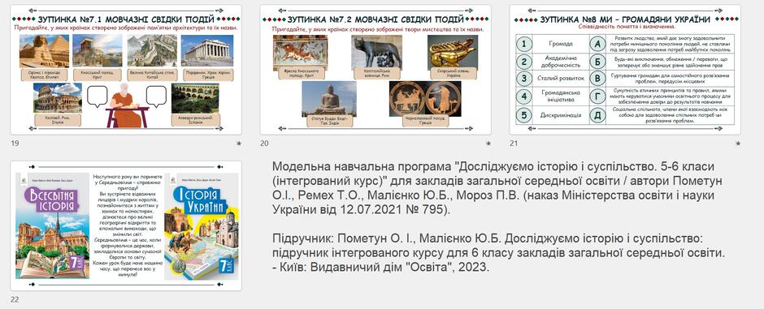This screenshot has height=309, width=764.
Task: Click the Модельна навчальна програма text paragraph
Action: pos(497,188)
